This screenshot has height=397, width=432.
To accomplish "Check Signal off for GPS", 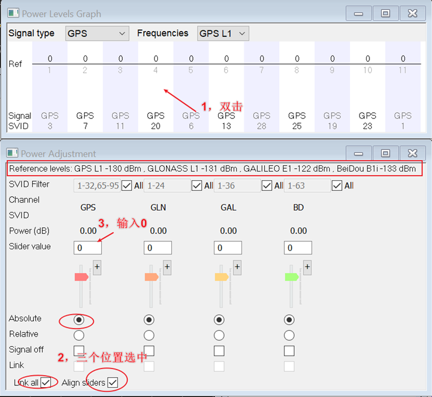I will [x=79, y=350].
